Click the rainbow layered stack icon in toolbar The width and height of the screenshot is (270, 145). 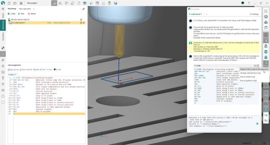pos(109,3)
